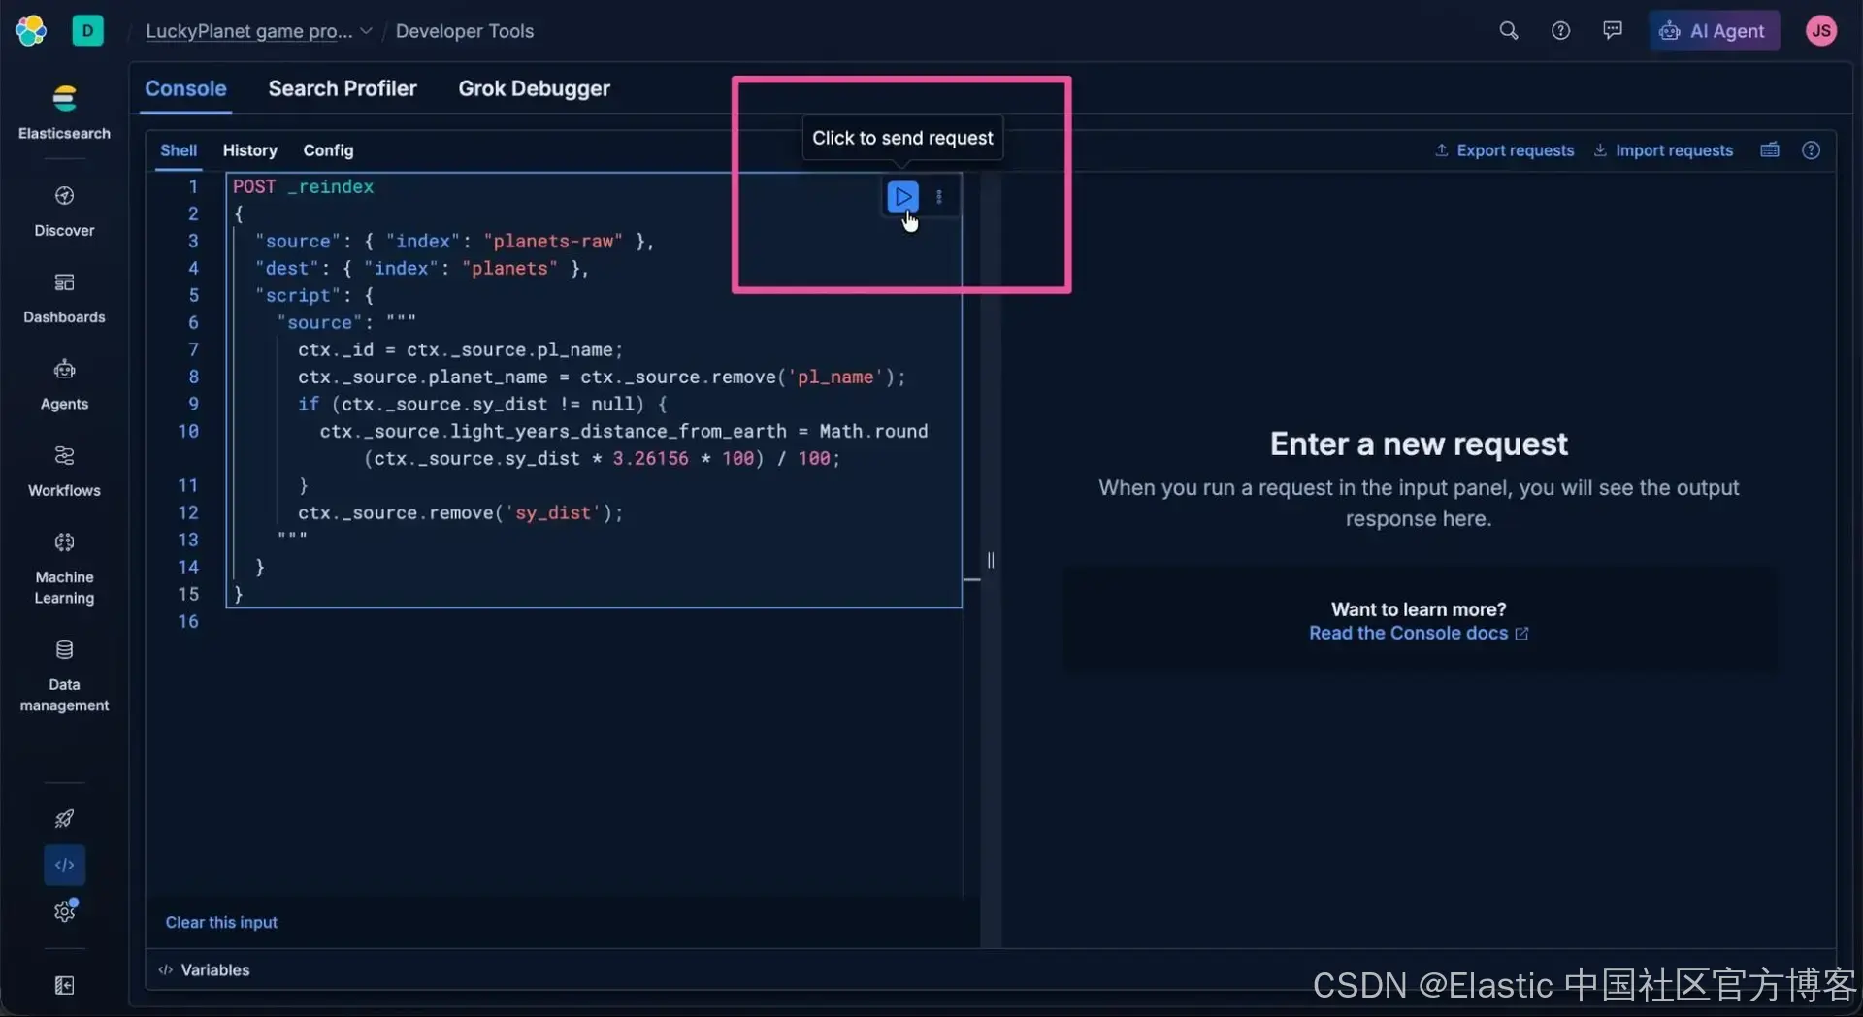Select the Developer Tools code icon

point(64,865)
